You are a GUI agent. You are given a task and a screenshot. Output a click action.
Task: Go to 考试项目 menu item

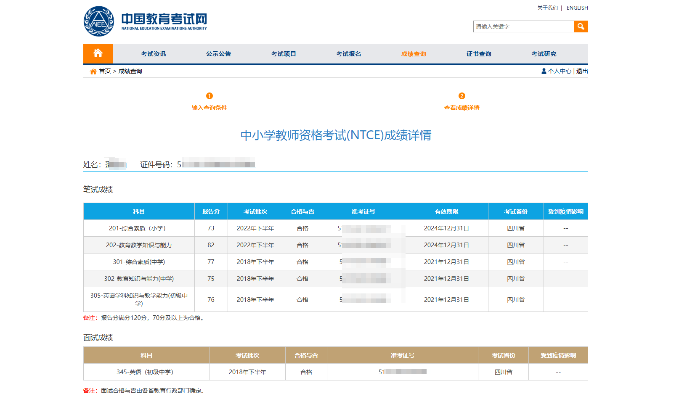click(284, 54)
